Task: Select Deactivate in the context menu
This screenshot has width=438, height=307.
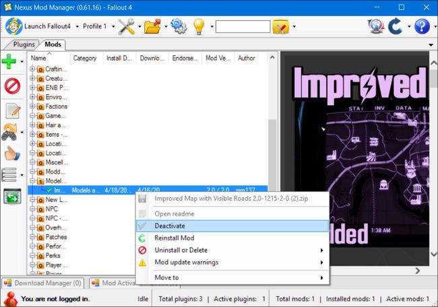Action: coord(170,226)
